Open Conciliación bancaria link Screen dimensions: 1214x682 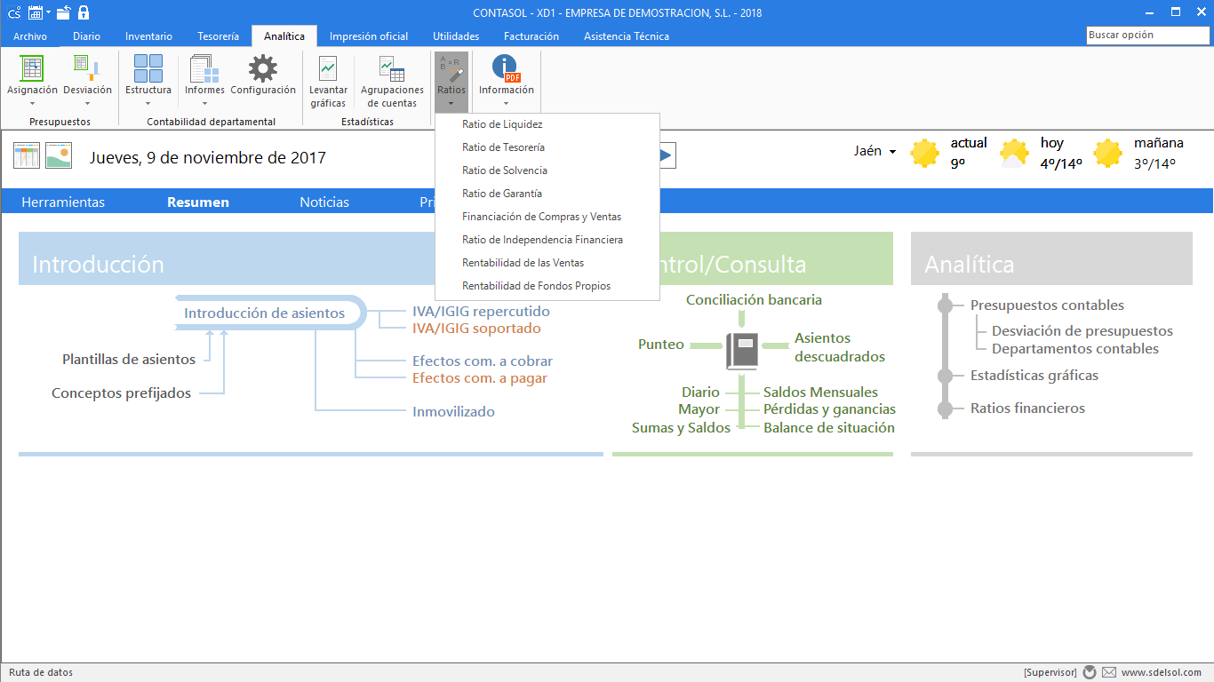(754, 300)
